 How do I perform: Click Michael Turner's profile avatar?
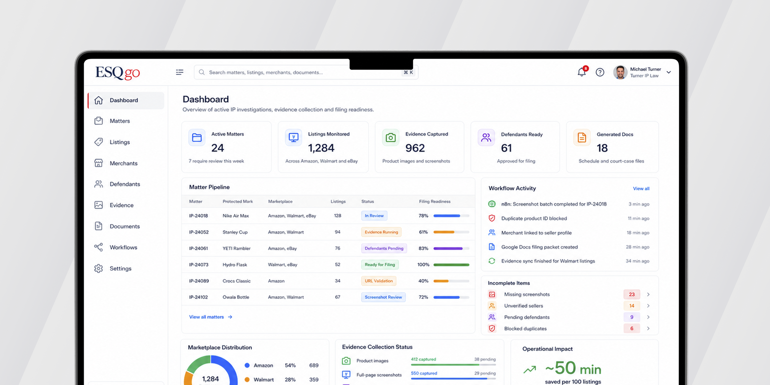coord(620,72)
